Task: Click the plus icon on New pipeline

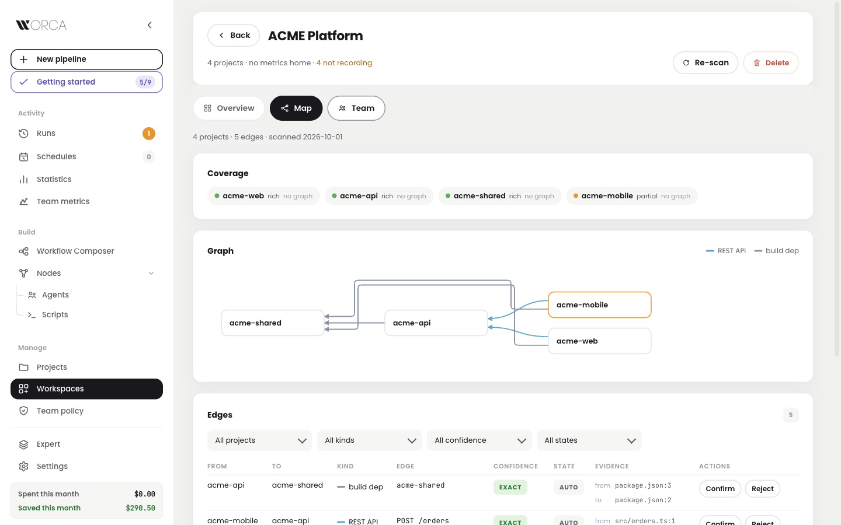Action: [23, 60]
